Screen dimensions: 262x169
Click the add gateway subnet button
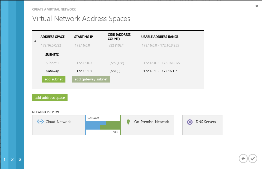tap(91, 79)
